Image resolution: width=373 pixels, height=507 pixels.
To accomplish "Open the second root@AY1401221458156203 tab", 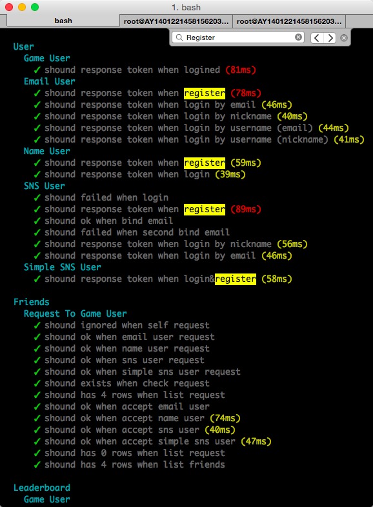I will (176, 21).
